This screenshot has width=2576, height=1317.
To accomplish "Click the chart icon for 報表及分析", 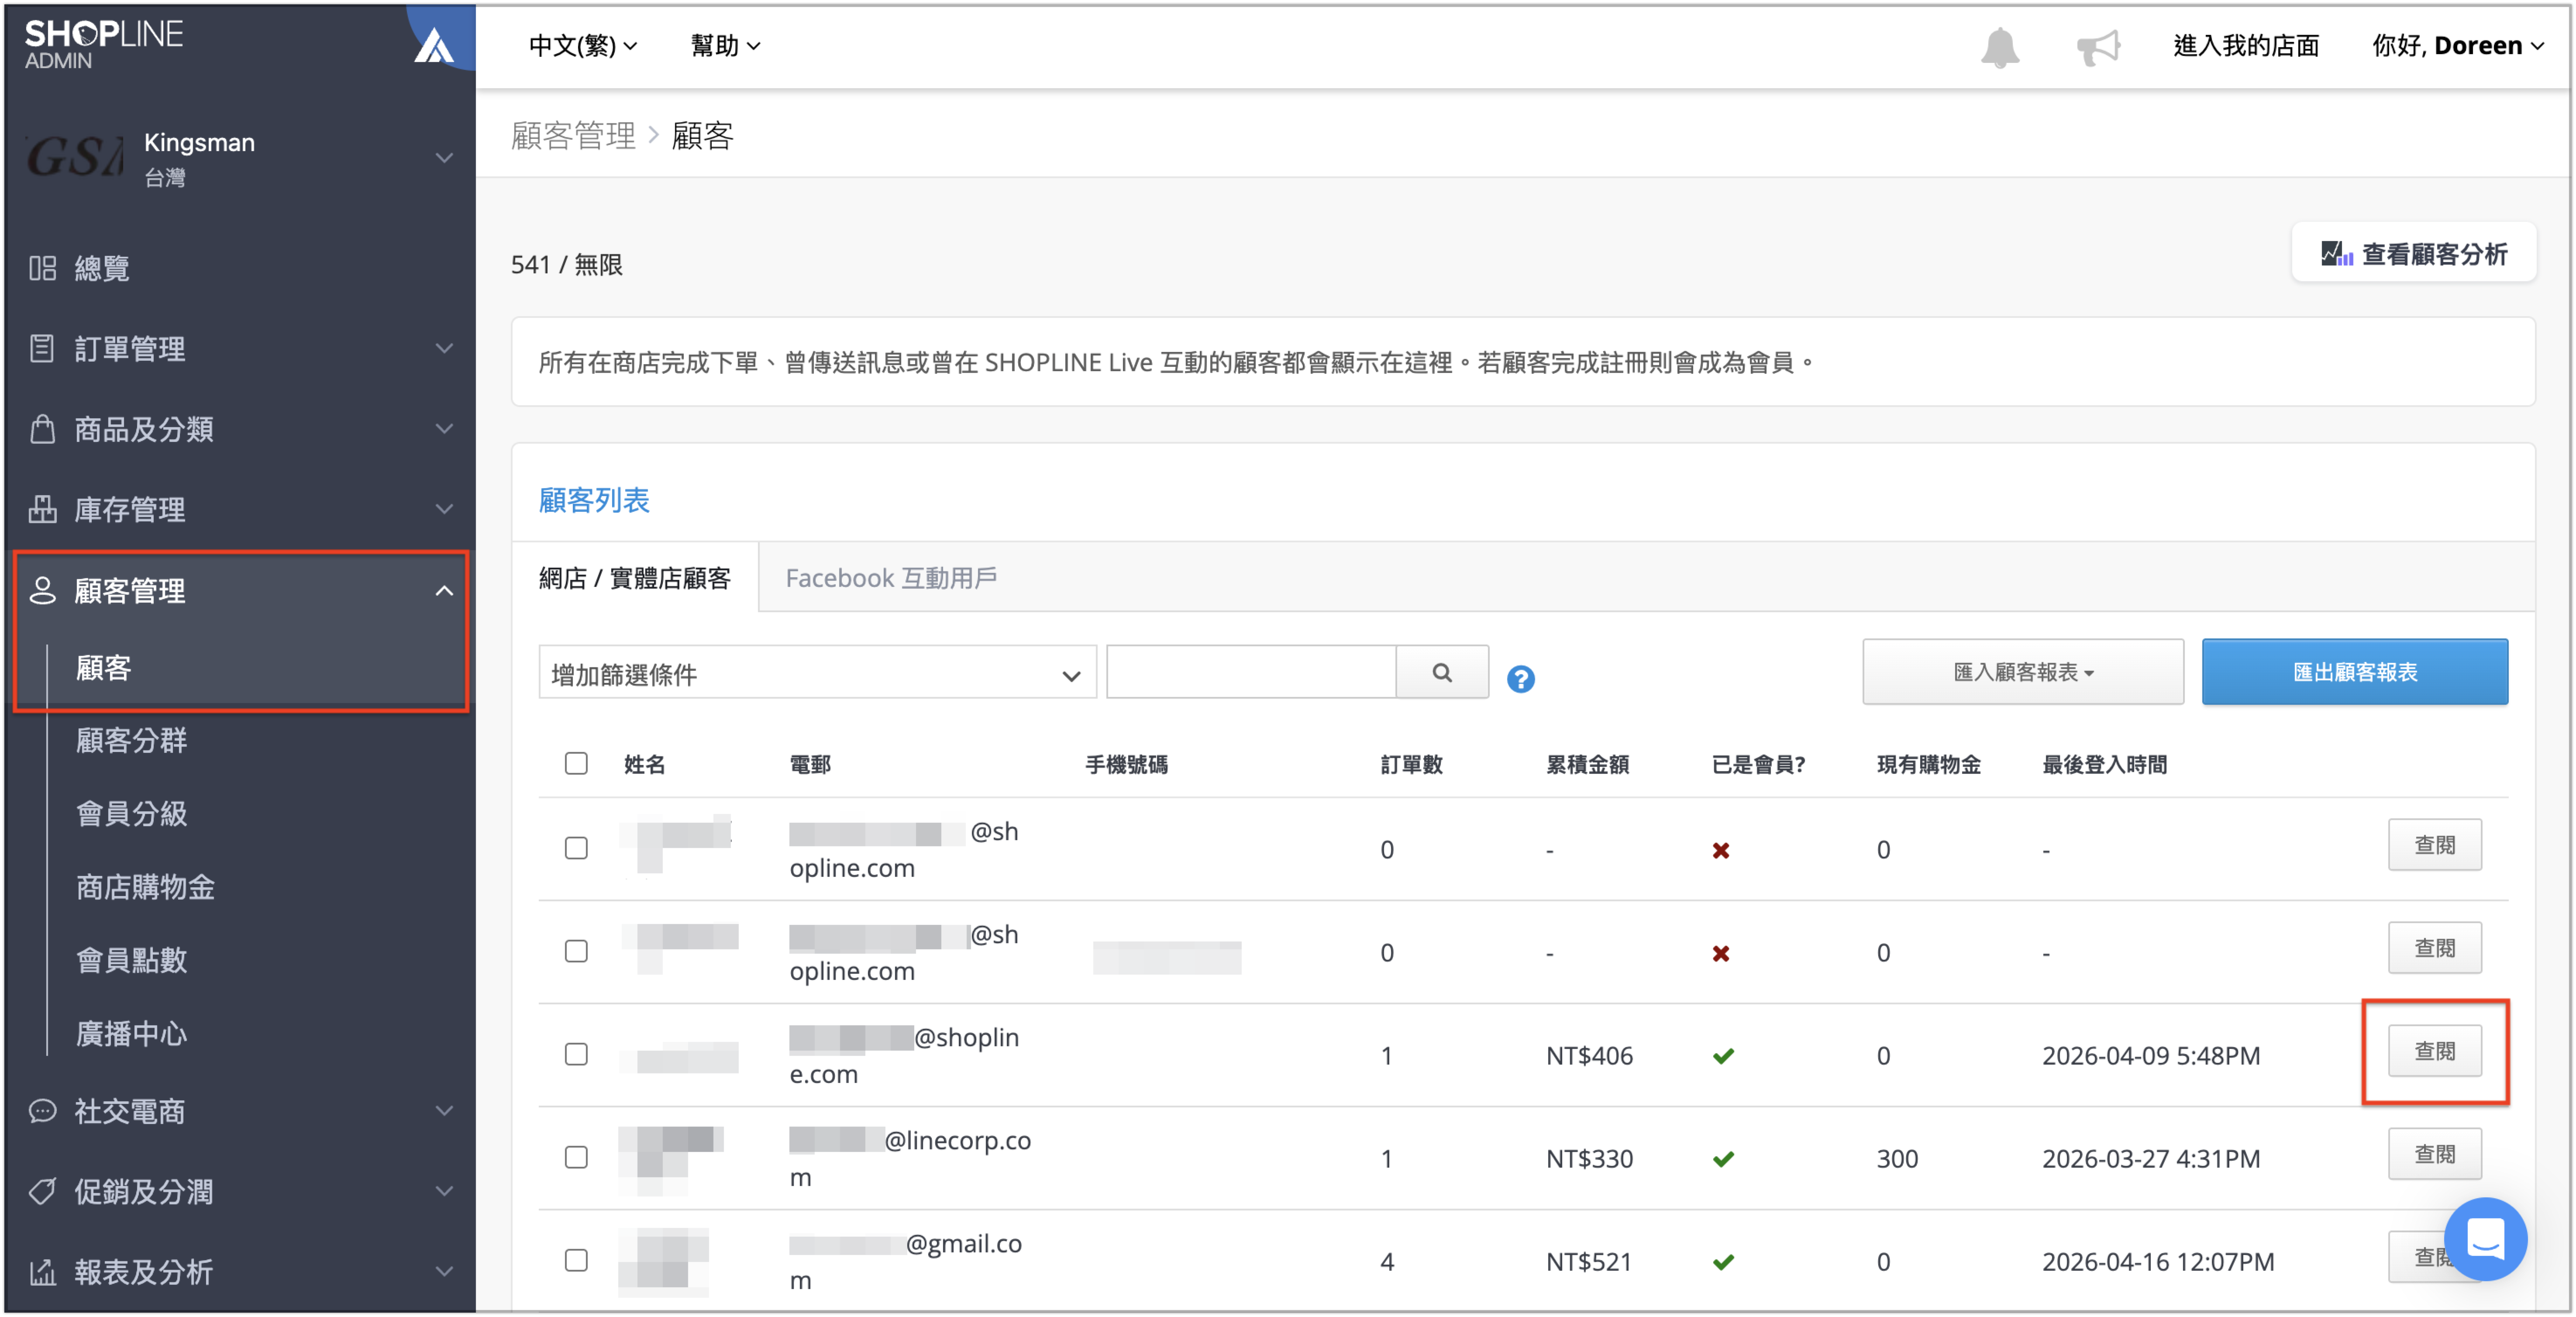I will [x=42, y=1272].
